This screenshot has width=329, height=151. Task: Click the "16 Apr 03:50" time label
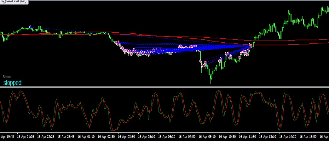tap(126, 137)
